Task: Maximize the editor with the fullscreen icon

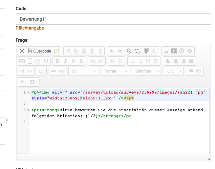Action: click(x=22, y=51)
